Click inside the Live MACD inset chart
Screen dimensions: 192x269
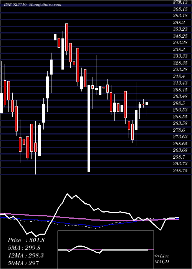(106, 250)
